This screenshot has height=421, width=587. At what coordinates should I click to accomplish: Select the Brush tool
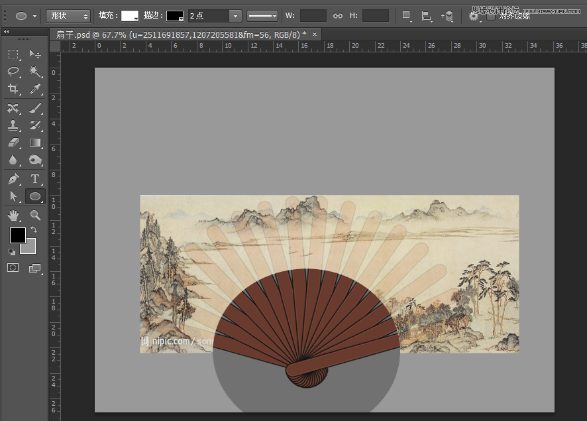[x=35, y=108]
